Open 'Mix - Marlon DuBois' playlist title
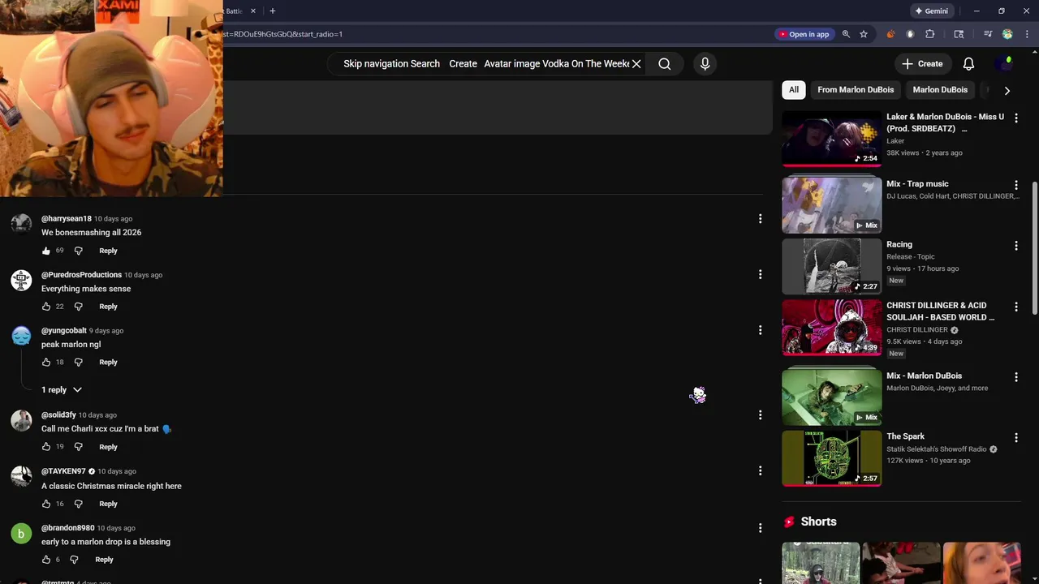The image size is (1039, 584). point(924,376)
